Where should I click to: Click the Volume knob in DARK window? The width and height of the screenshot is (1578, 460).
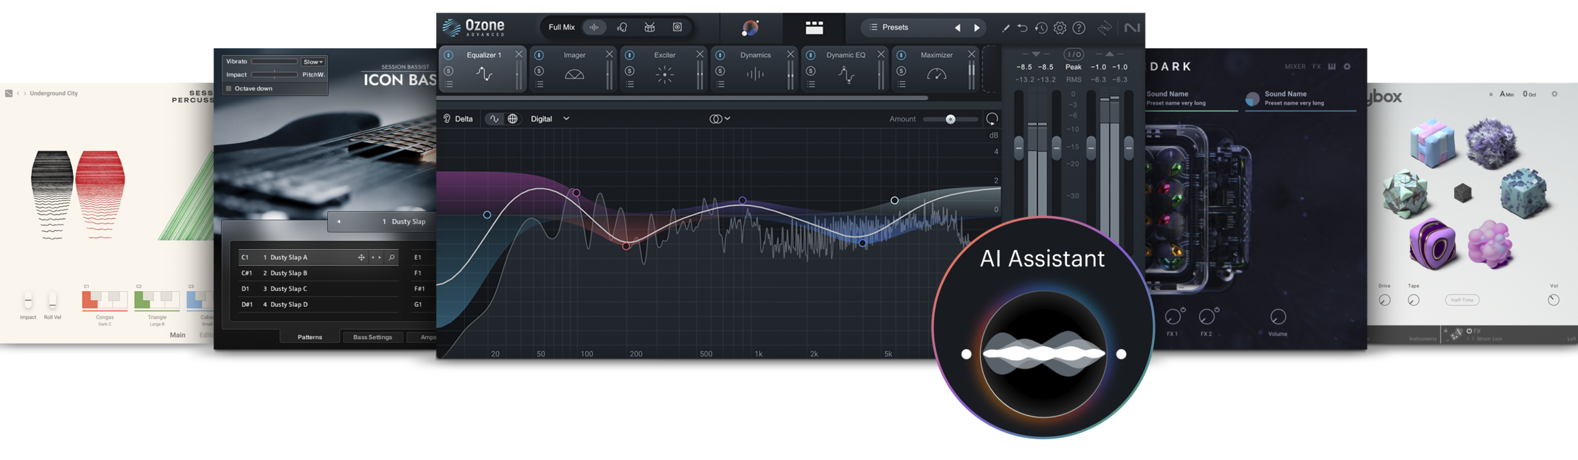[x=1278, y=317]
